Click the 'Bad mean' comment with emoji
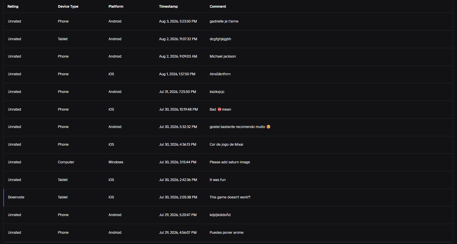Screen dimensions: 457x244 (x=220, y=109)
